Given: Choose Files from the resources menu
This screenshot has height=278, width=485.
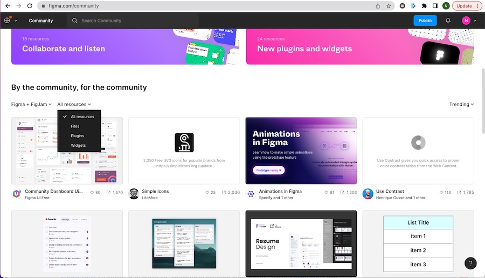Looking at the screenshot, I should 75,126.
